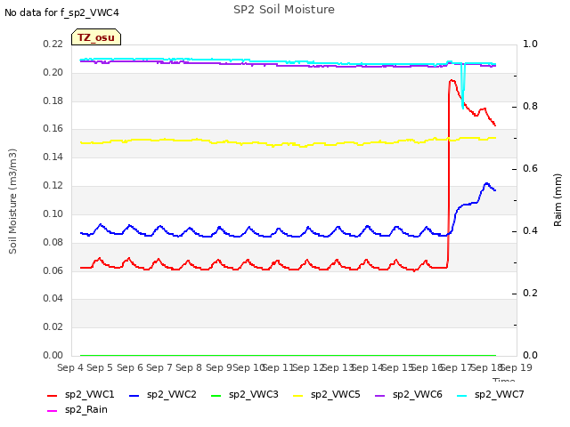Click the green sp2_VWC3 legend swatch

tap(216, 395)
